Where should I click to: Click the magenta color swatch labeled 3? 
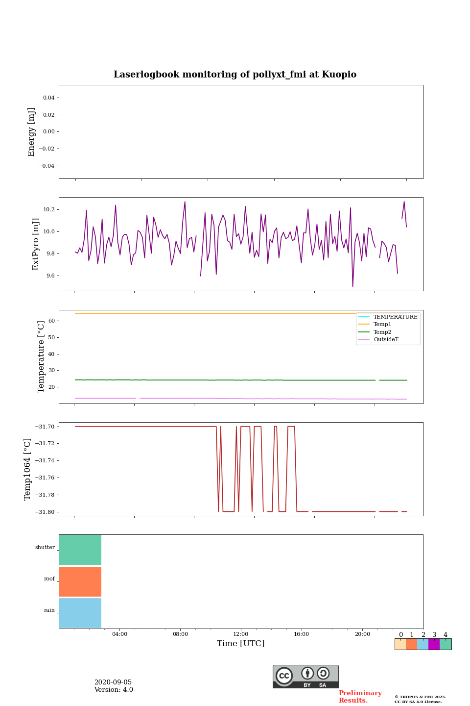(434, 644)
